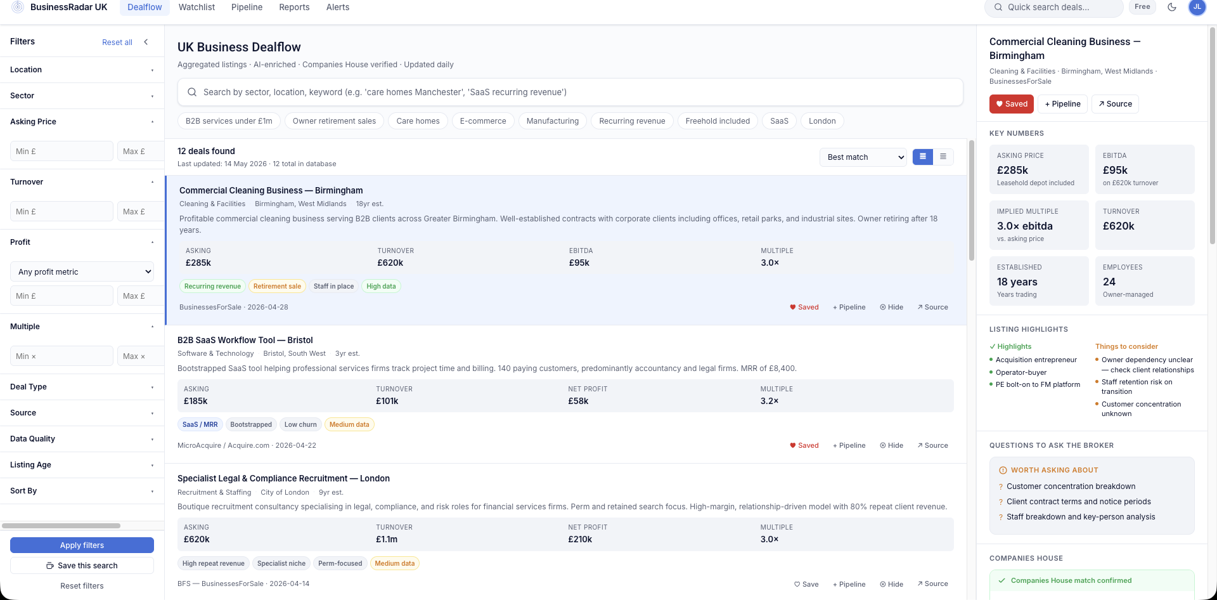
Task: Collapse the Turnover filter
Action: (x=82, y=182)
